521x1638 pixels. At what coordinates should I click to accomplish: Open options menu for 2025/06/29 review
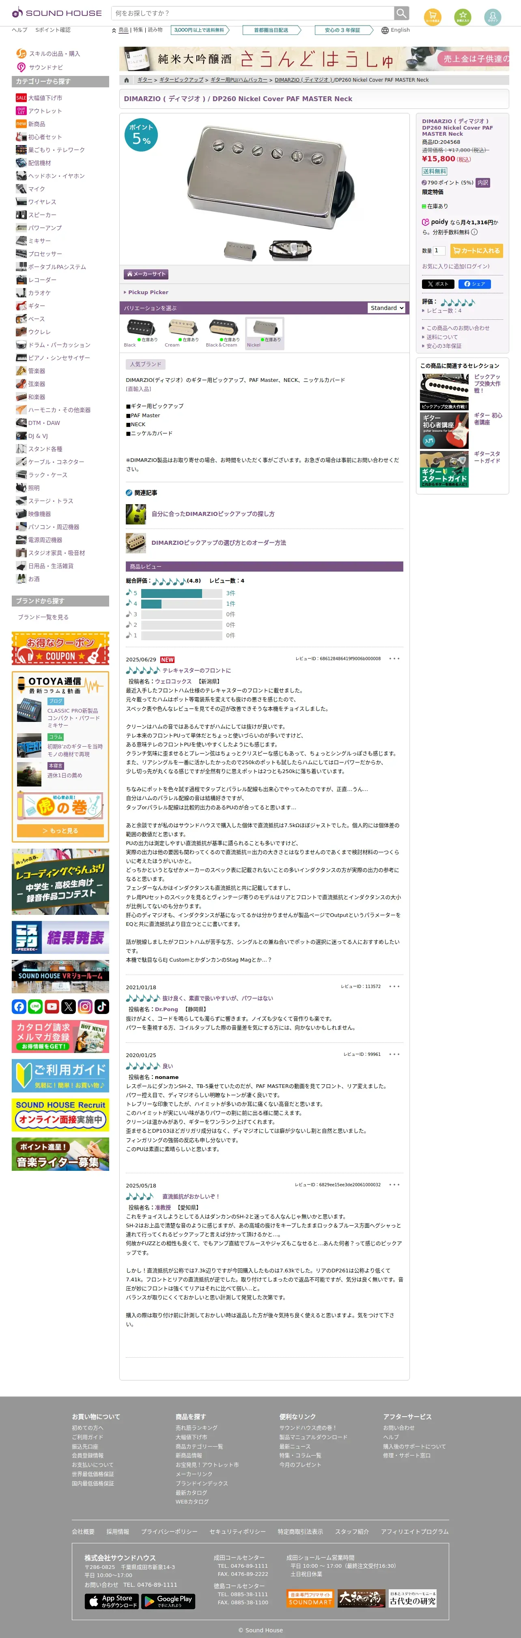pos(394,659)
